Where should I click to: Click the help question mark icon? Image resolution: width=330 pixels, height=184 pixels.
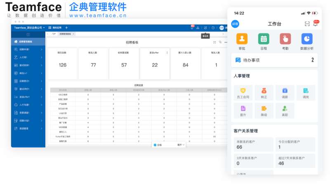click(213, 28)
